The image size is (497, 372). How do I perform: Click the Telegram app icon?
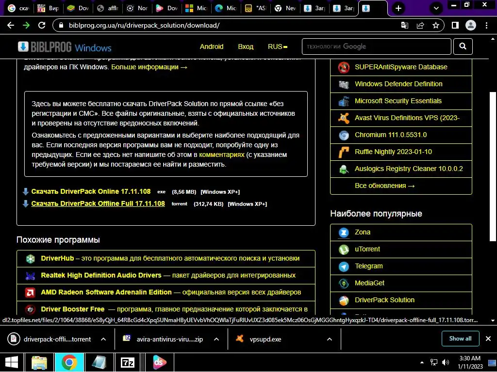344,267
